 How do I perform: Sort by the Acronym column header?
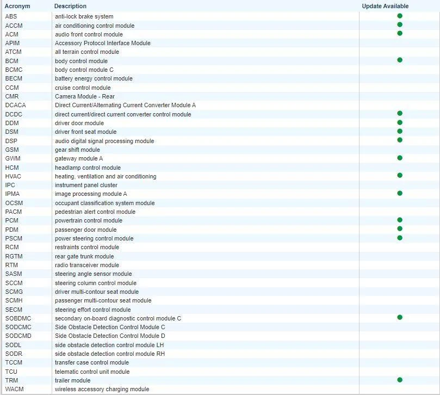tap(17, 6)
